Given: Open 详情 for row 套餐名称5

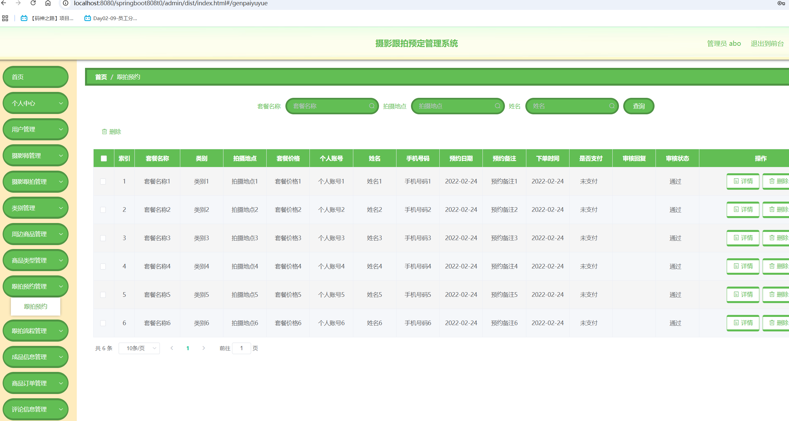Looking at the screenshot, I should click(743, 295).
